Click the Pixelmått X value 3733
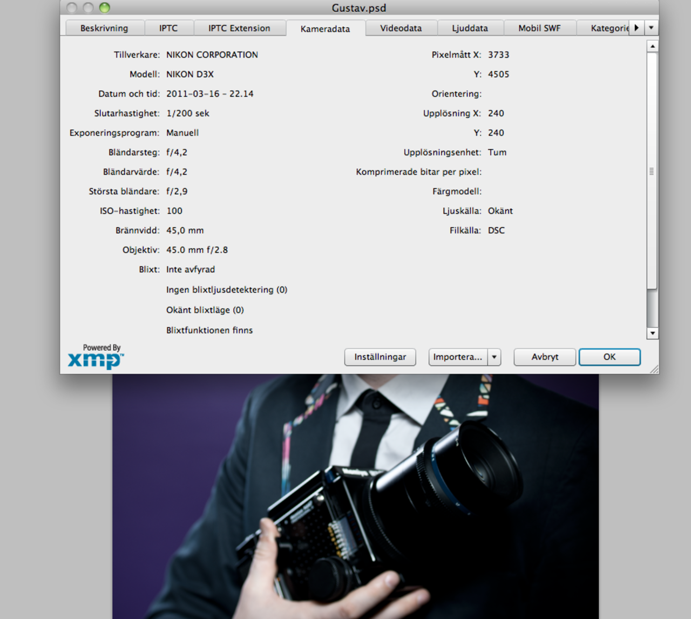 (x=499, y=55)
